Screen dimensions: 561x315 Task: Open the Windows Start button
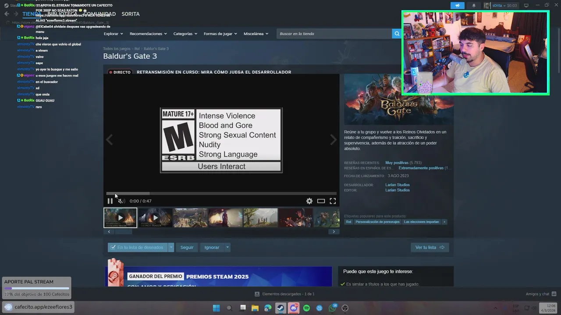tap(216, 308)
